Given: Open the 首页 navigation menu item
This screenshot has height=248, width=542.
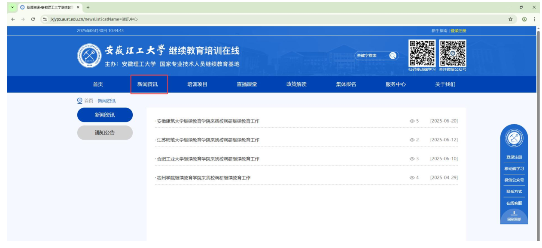Looking at the screenshot, I should coord(98,84).
